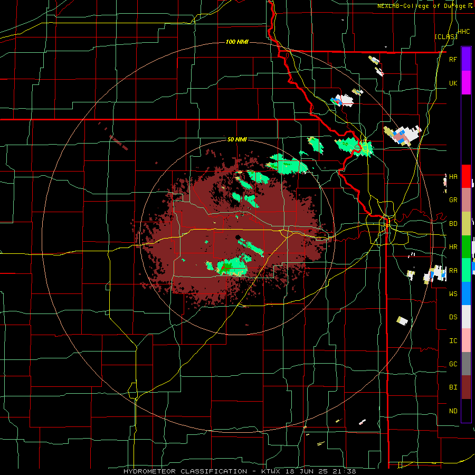The width and height of the screenshot is (475, 475).
Task: Click the dark green HR legend swatch
Action: tap(466, 246)
